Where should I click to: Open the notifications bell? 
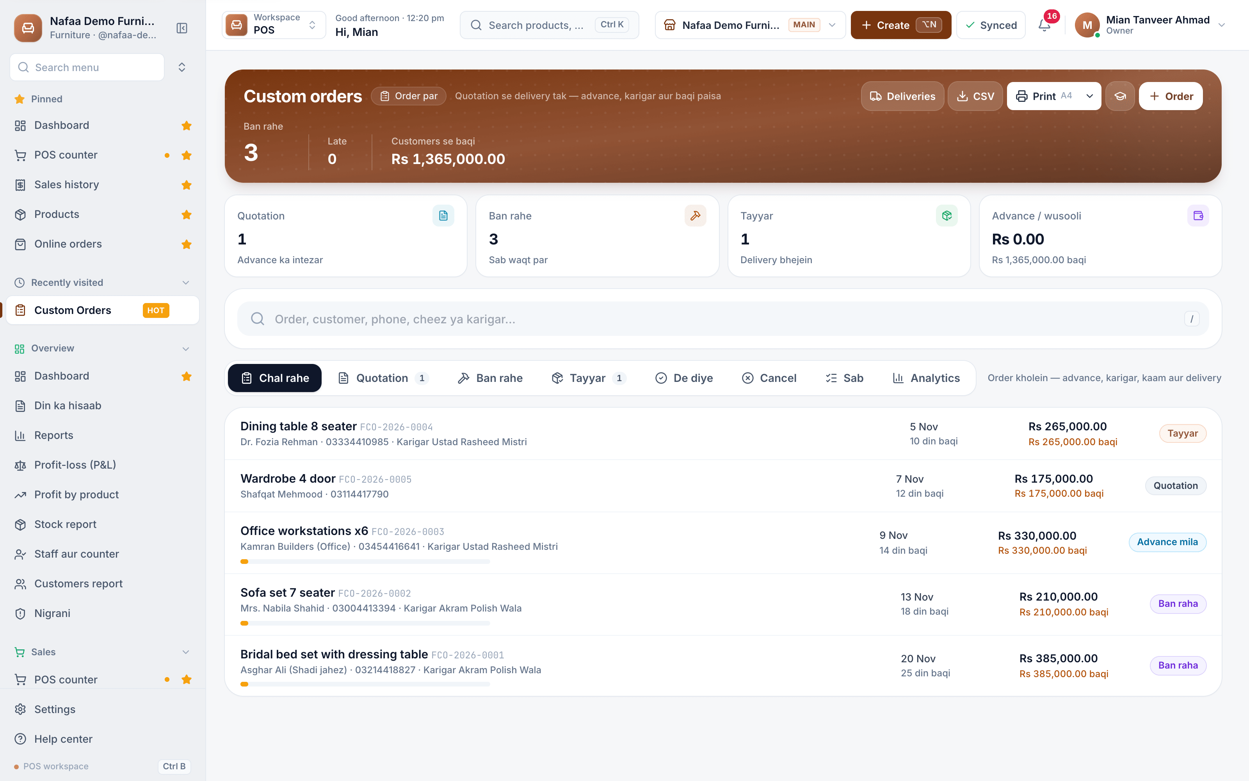[x=1044, y=25]
